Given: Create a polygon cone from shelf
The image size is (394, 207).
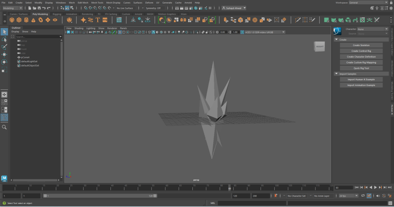Looking at the screenshot, I should tap(33, 20).
